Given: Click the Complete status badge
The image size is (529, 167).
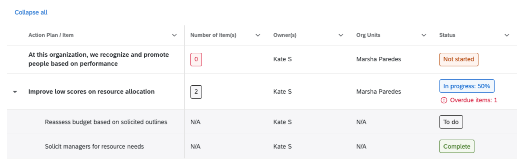Looking at the screenshot, I should (457, 147).
